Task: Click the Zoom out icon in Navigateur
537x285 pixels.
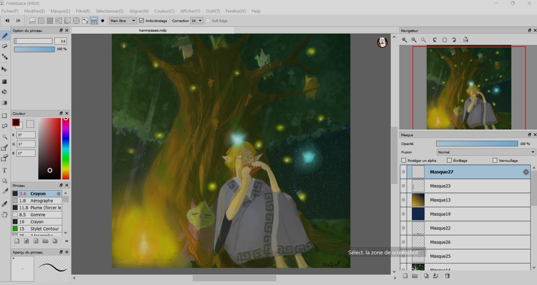Action: (x=414, y=40)
